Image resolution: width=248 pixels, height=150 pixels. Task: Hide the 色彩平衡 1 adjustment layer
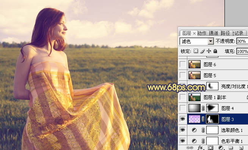182,141
